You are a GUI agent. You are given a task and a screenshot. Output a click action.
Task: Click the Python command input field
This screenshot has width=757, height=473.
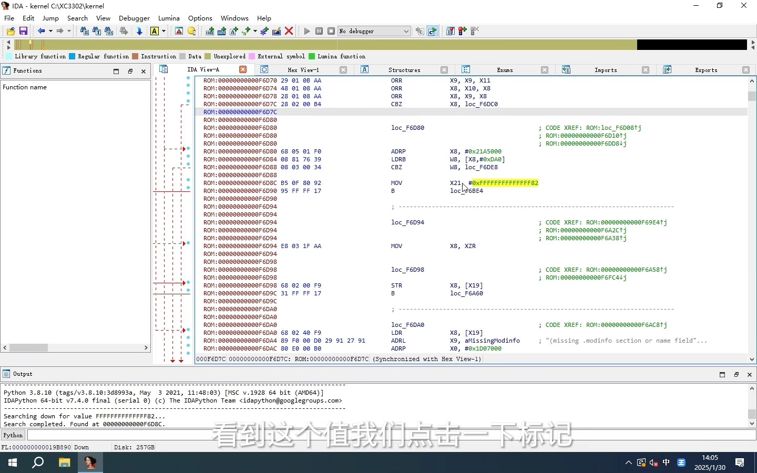coord(391,435)
